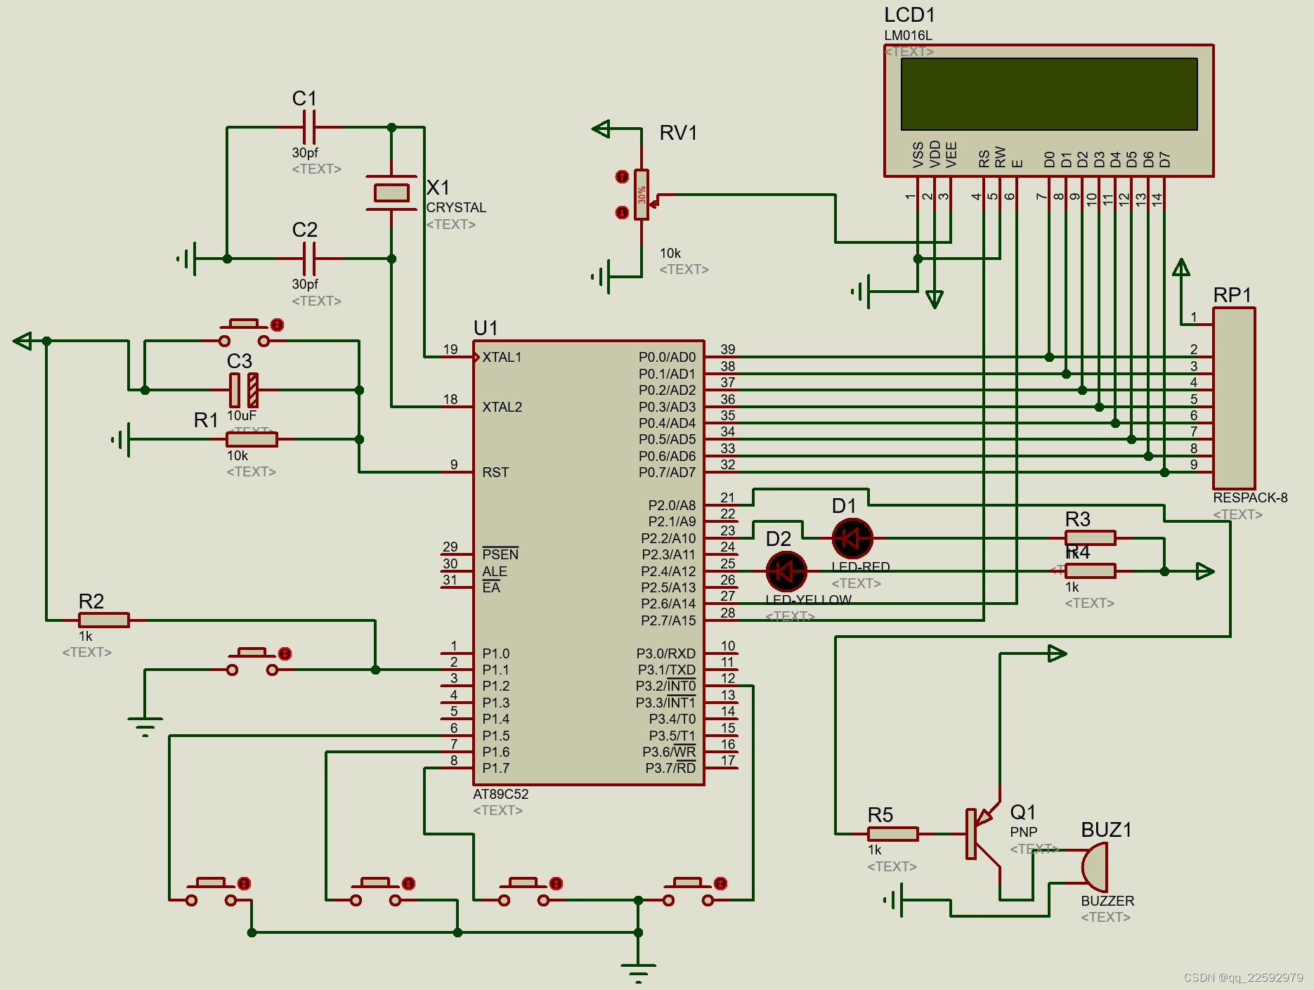Click the push button wired to P1.5
The height and width of the screenshot is (990, 1314).
click(211, 893)
